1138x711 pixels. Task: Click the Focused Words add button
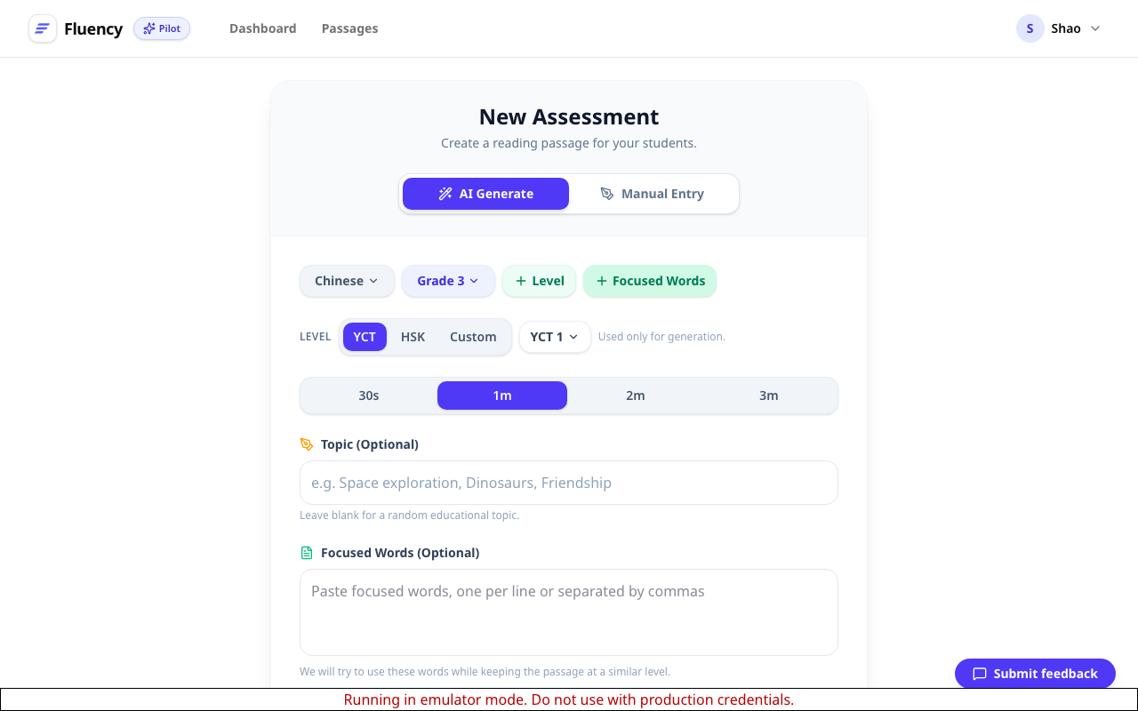[x=650, y=281]
